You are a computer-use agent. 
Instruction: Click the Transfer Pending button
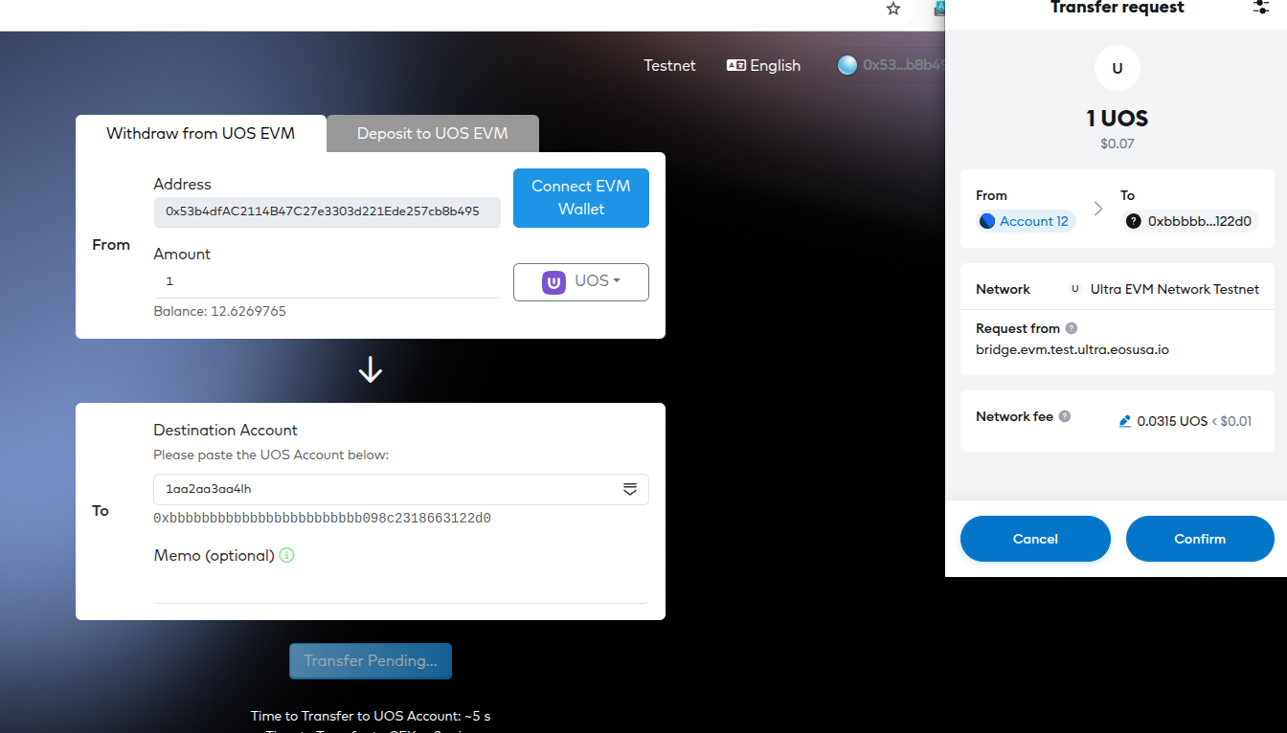pos(371,661)
